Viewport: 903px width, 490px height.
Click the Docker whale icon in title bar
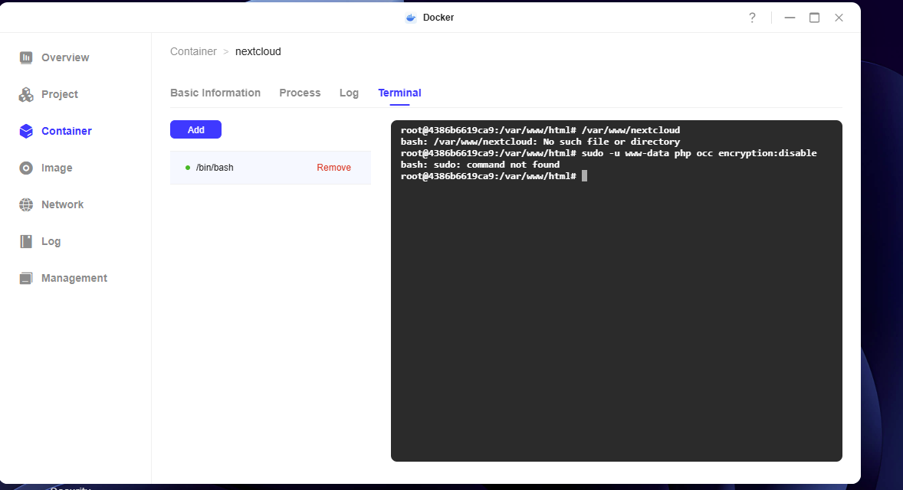point(411,18)
